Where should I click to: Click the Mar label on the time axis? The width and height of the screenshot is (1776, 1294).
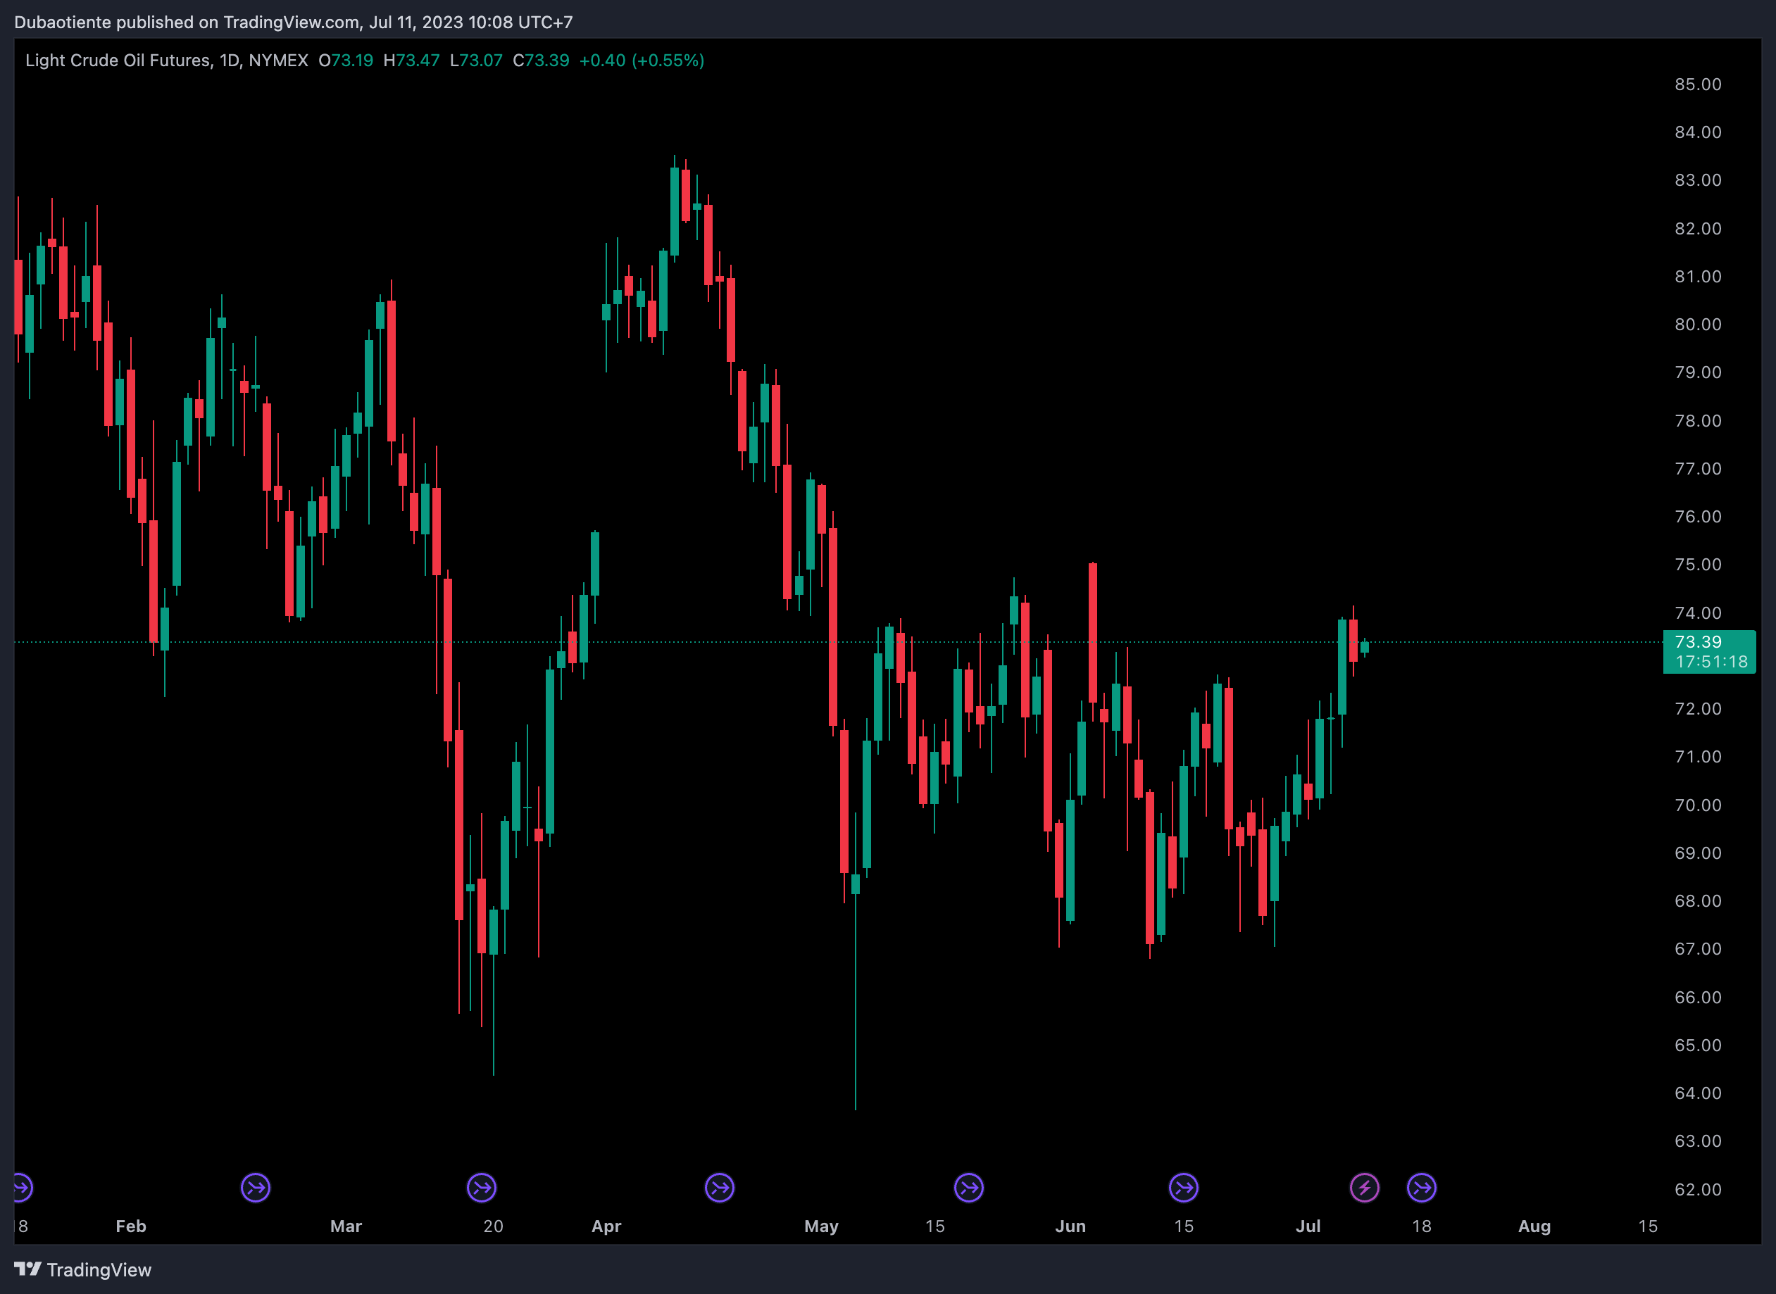pos(346,1226)
